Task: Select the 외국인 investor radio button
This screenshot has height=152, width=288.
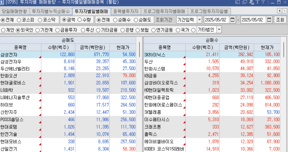Action: pyautogui.click(x=18, y=30)
